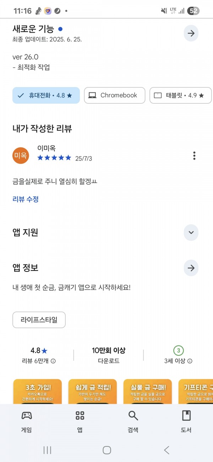Open the 새로운 기능 arrow button

click(x=191, y=33)
